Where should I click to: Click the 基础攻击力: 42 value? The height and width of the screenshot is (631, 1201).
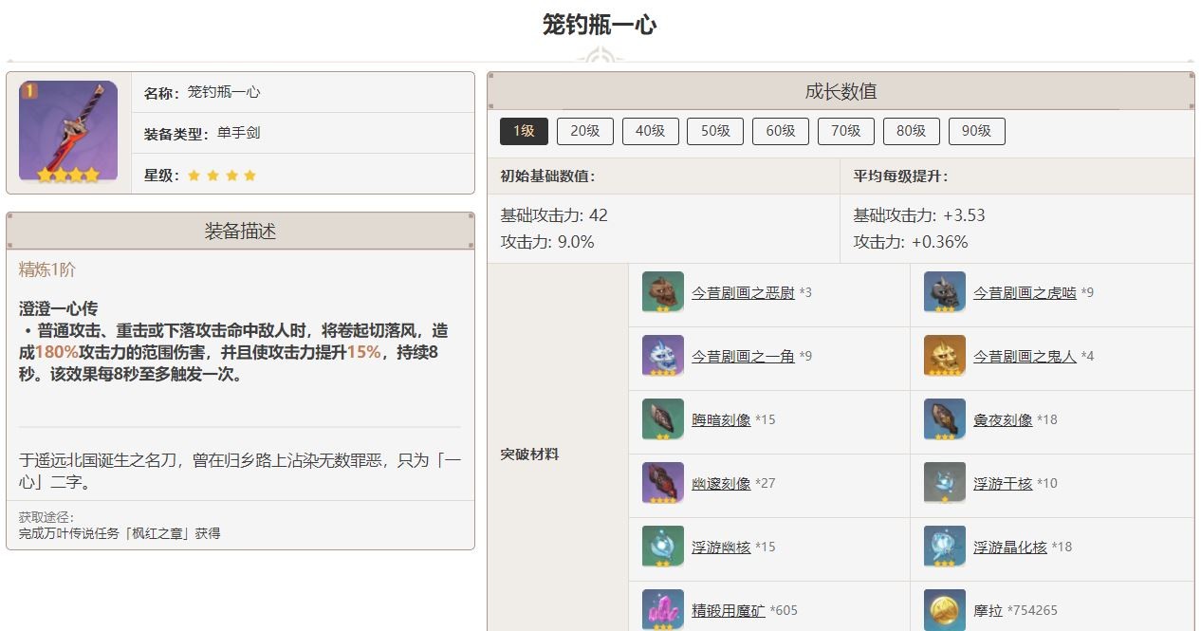point(554,215)
